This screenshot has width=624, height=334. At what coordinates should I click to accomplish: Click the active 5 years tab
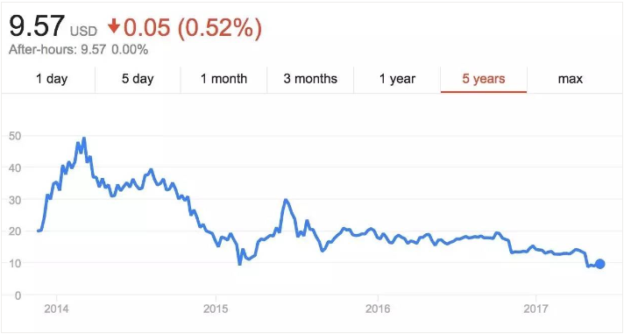point(484,79)
